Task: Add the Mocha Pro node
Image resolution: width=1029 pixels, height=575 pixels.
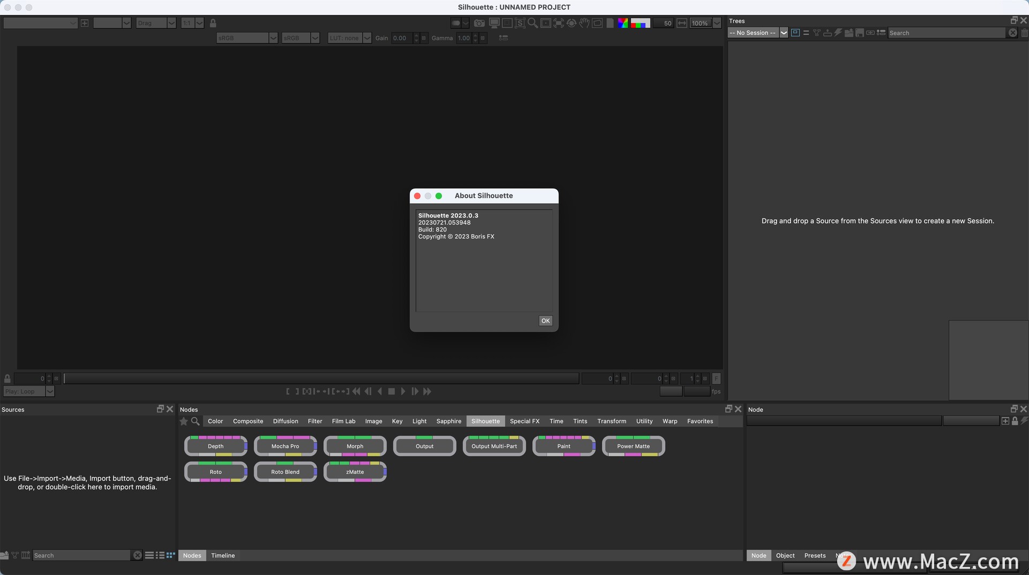Action: [x=285, y=446]
